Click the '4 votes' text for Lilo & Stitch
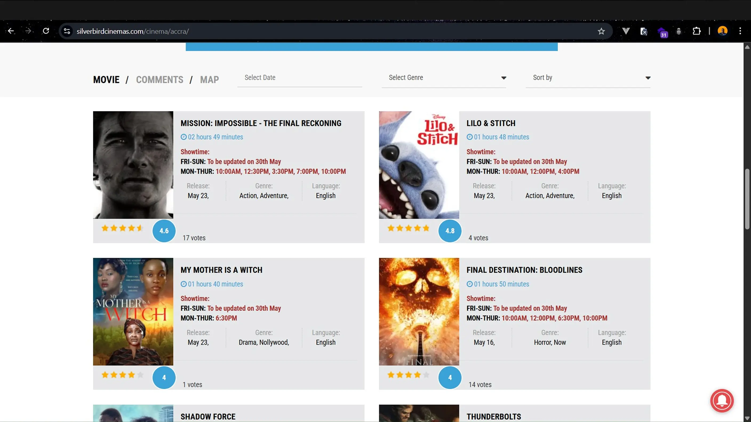This screenshot has height=422, width=751. (478, 238)
